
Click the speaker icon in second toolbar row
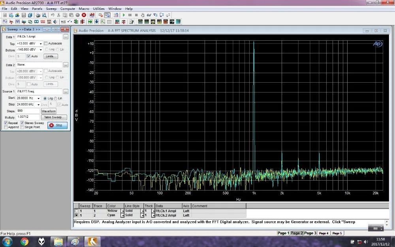click(x=55, y=21)
